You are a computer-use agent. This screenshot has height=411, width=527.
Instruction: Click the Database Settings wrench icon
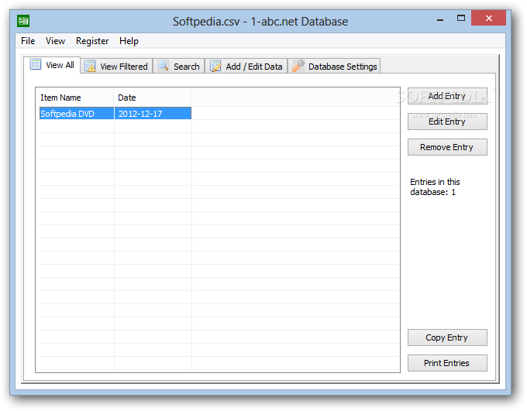[x=298, y=66]
